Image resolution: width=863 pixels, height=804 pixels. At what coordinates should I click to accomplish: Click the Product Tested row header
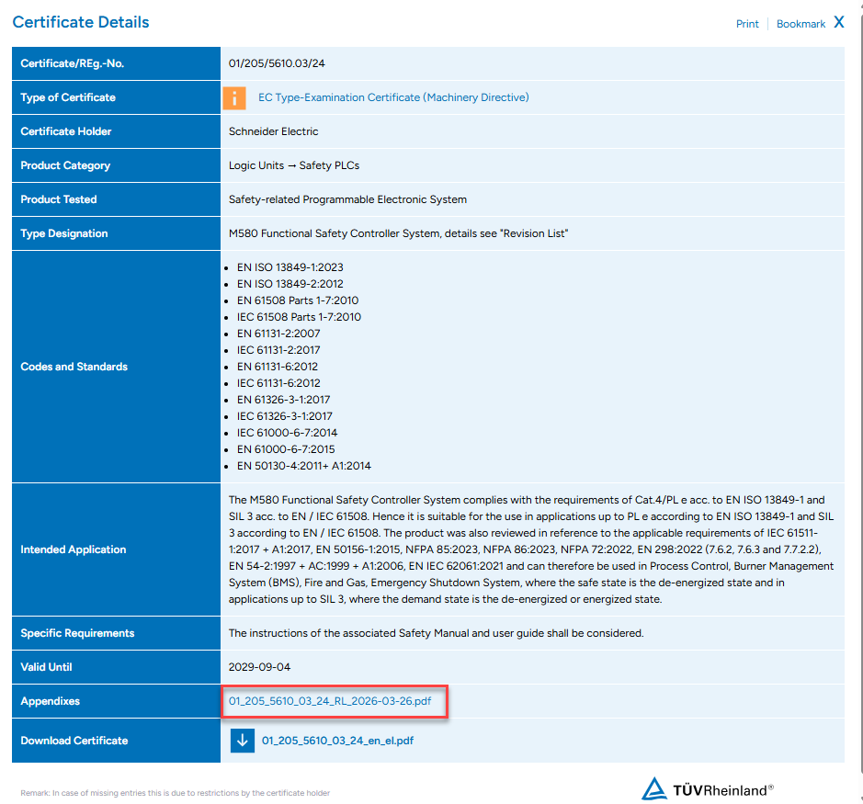116,199
